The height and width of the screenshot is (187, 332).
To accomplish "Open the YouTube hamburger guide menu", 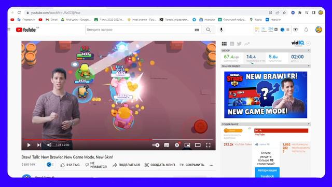I will pos(9,30).
